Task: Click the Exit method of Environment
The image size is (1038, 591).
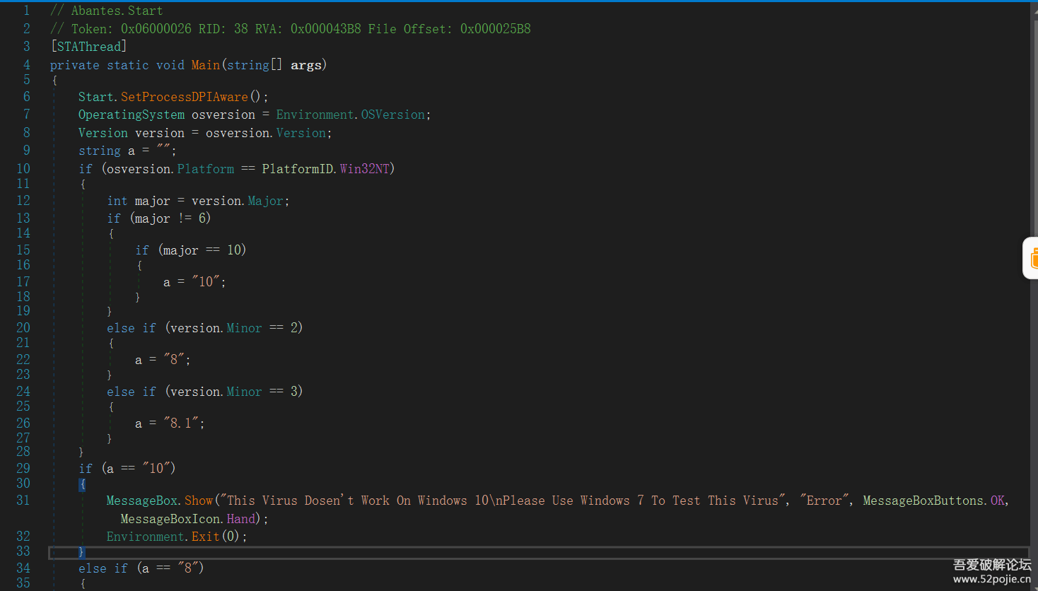Action: point(205,537)
